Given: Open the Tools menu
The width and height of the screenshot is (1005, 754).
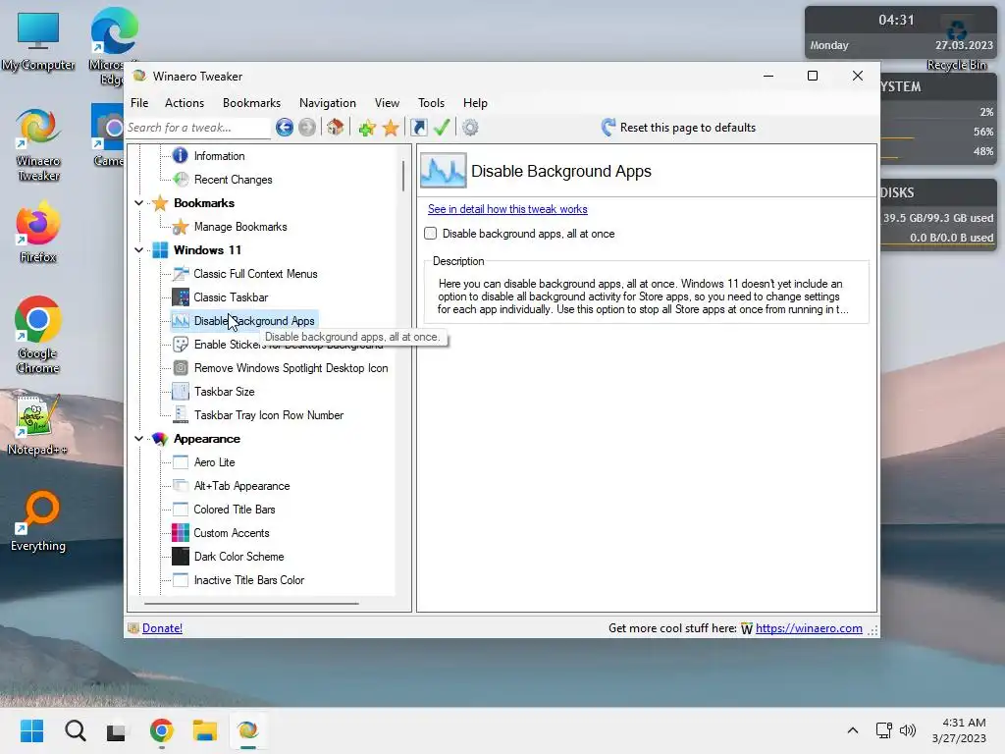Looking at the screenshot, I should (x=431, y=102).
